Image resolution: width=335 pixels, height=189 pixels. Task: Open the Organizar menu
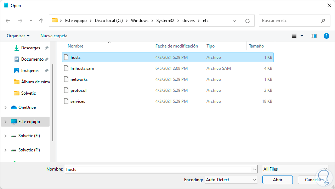[18, 36]
